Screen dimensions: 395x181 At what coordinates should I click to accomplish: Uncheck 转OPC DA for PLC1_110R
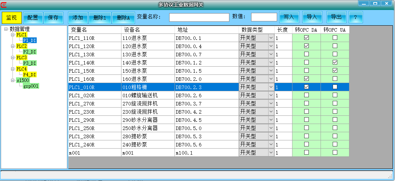[306, 38]
